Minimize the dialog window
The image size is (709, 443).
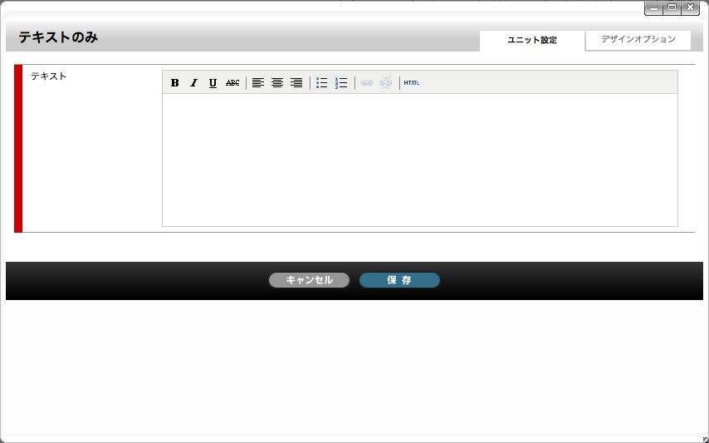pos(654,7)
